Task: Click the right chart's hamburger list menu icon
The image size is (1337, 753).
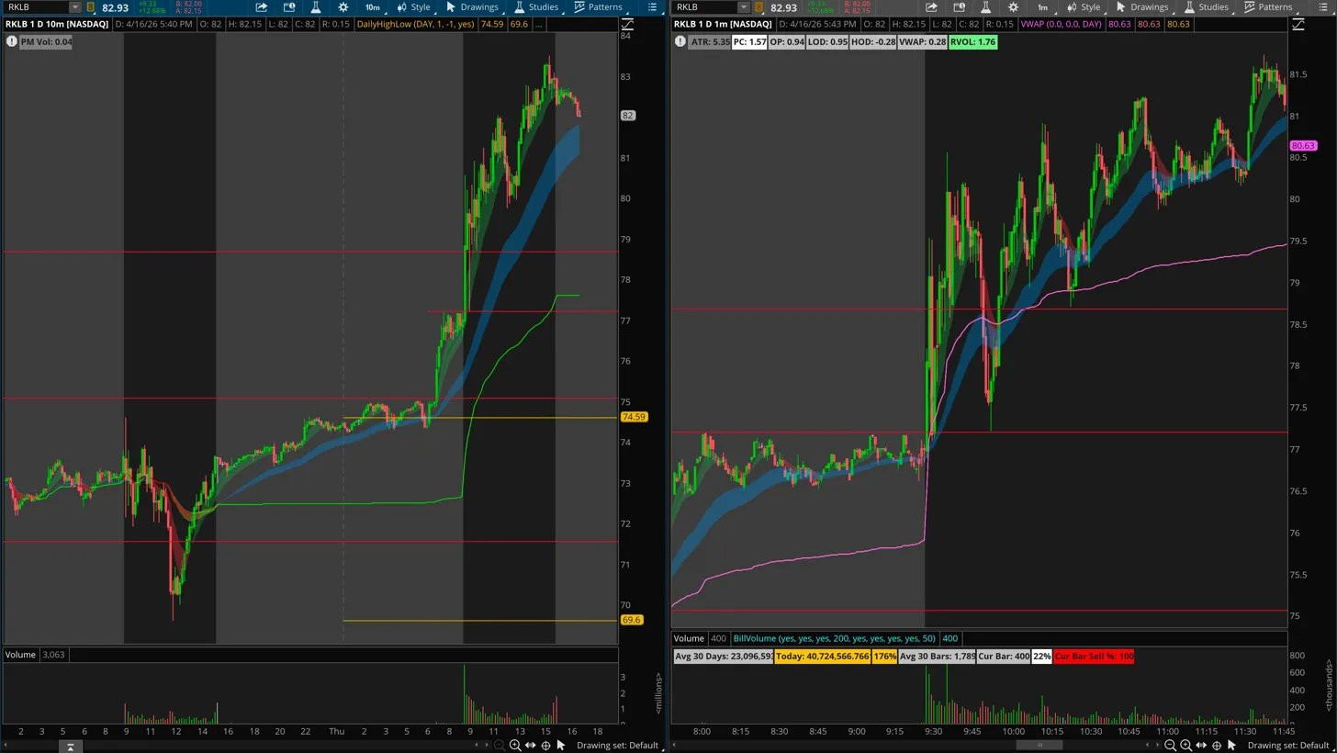Action: coord(1323,7)
